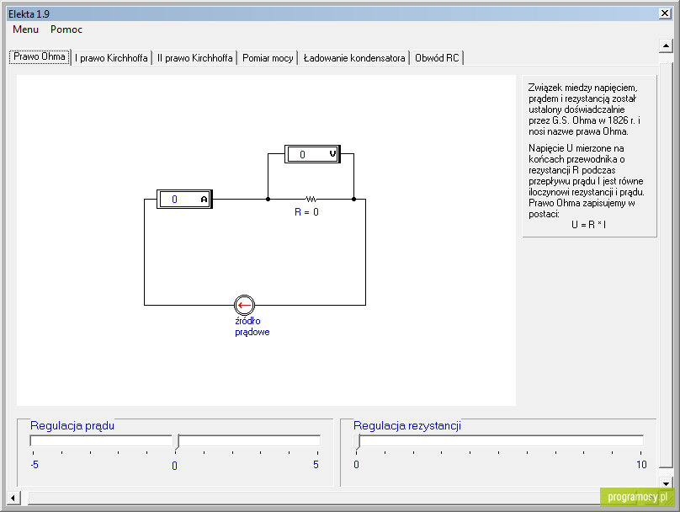Screen dimensions: 680x512
Task: Click the vertical scrollbar up arrow
Action: (x=666, y=45)
